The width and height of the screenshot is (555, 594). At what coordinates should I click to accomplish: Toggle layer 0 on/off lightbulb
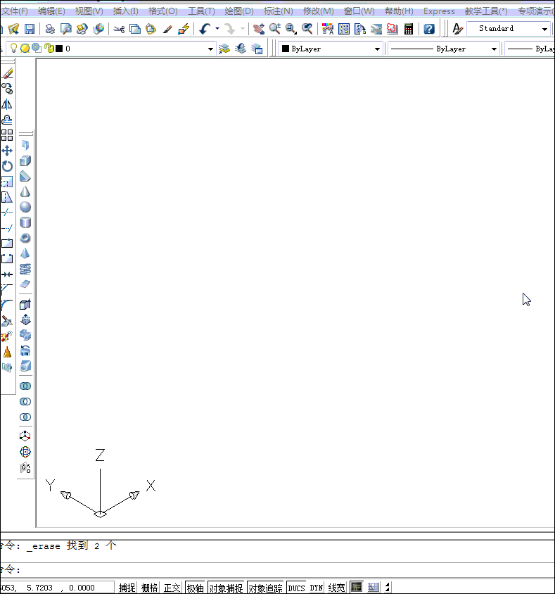click(13, 48)
